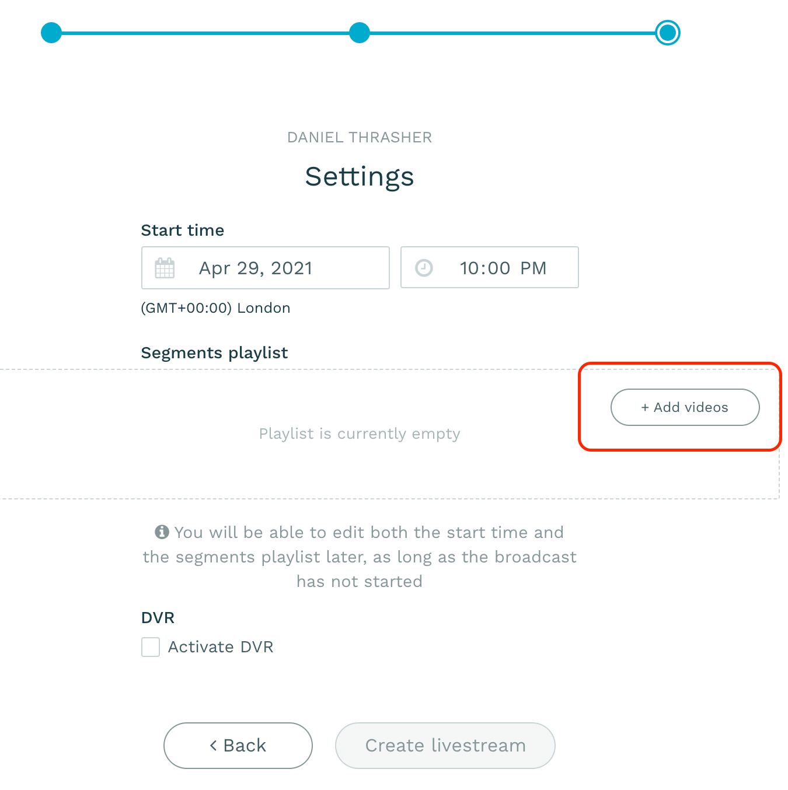Viewport: 788px width, 790px height.
Task: Click the + Add videos button
Action: 685,407
